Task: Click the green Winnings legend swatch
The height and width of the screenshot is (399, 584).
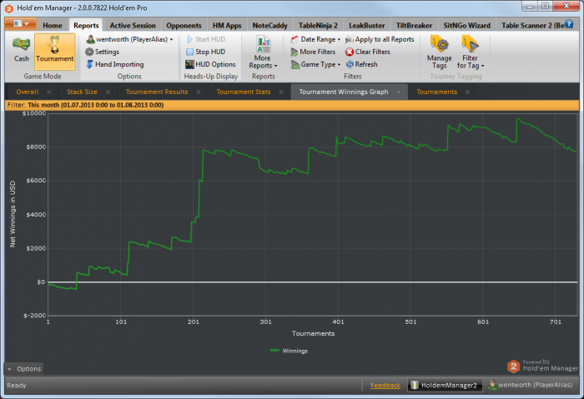Action: (x=274, y=351)
